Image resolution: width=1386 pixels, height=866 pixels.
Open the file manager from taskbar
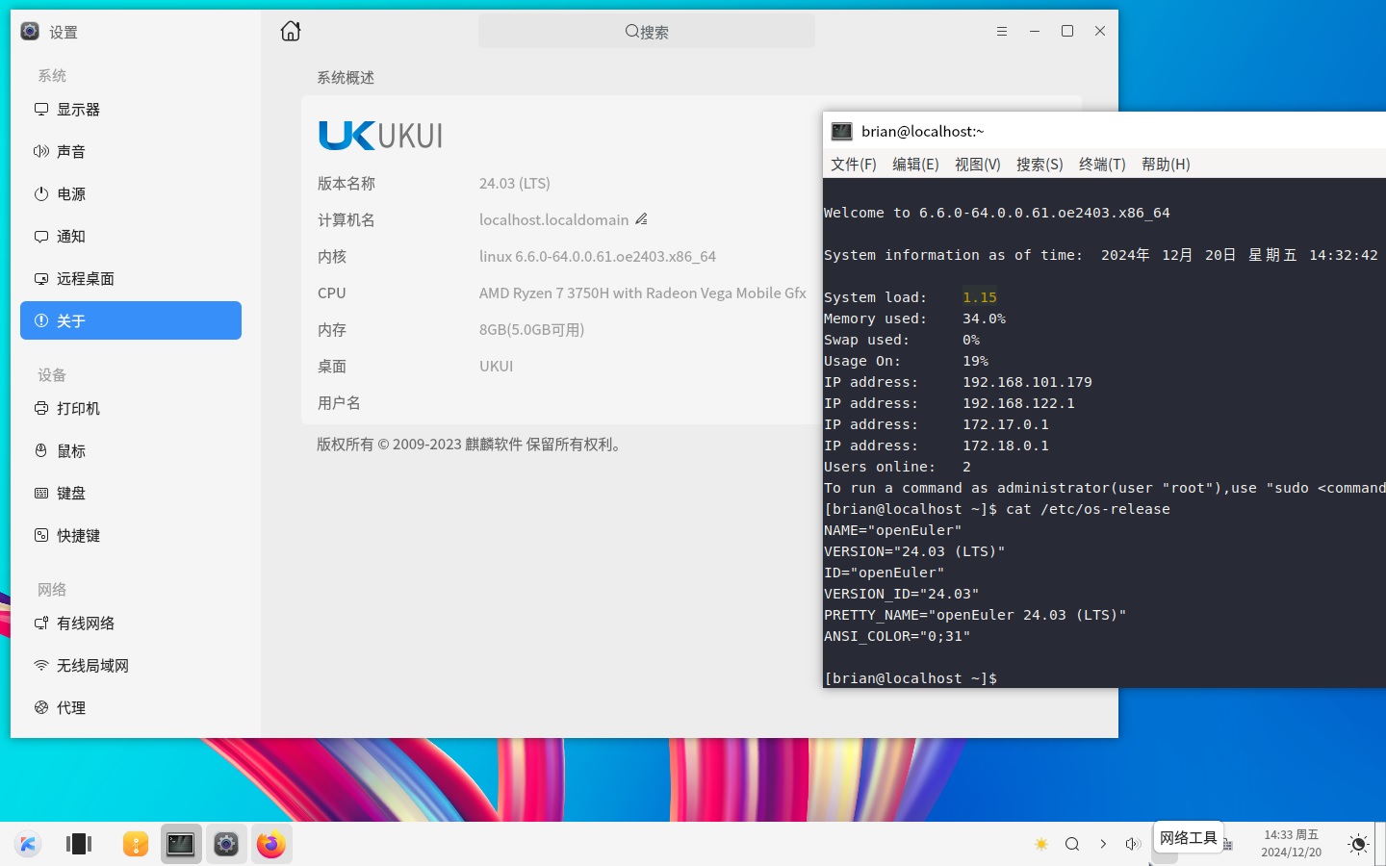coord(136,844)
